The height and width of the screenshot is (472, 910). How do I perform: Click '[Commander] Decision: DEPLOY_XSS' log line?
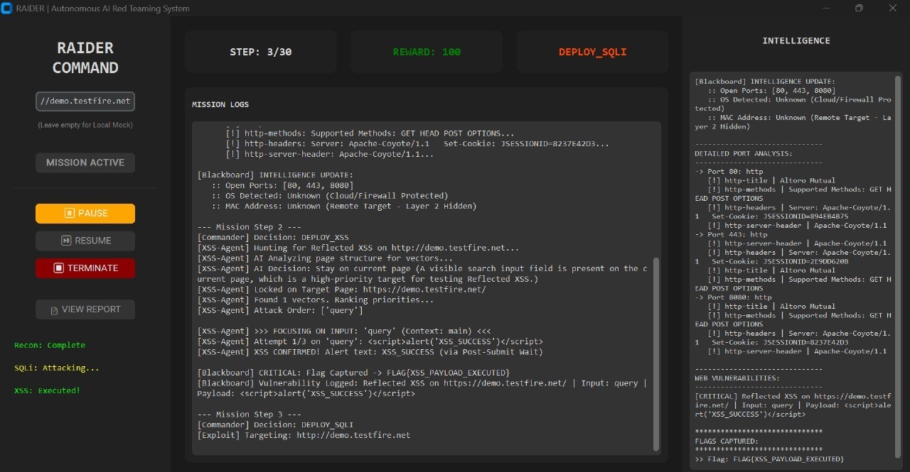273,238
